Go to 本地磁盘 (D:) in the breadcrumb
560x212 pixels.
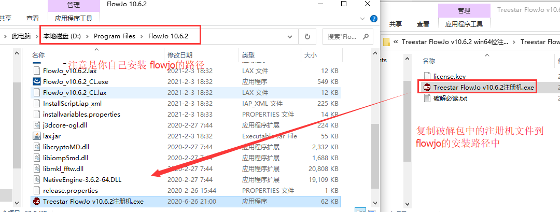(x=62, y=36)
